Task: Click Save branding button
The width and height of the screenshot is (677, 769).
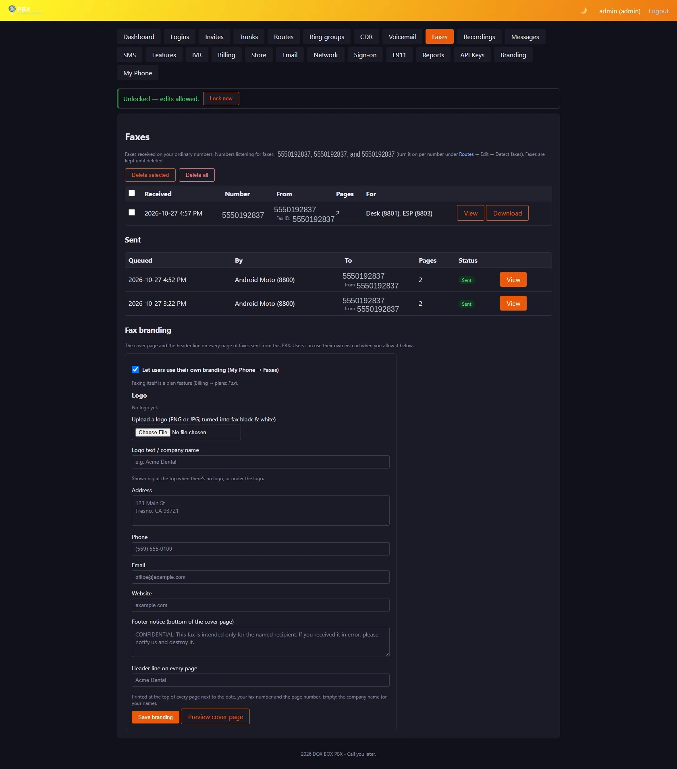Action: (x=155, y=717)
